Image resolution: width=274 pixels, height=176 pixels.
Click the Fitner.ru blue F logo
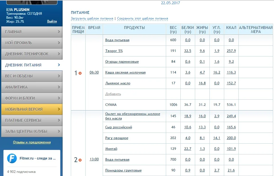[x=13, y=158]
